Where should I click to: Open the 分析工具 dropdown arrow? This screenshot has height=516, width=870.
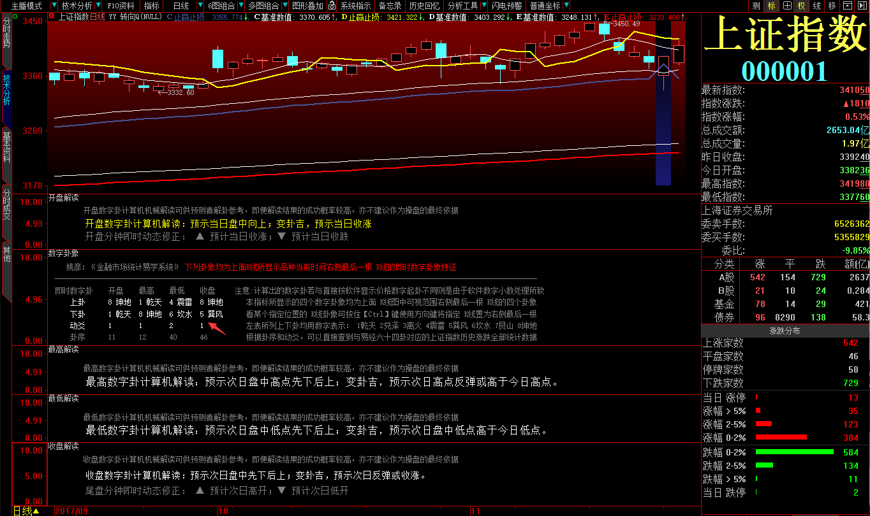click(x=483, y=6)
